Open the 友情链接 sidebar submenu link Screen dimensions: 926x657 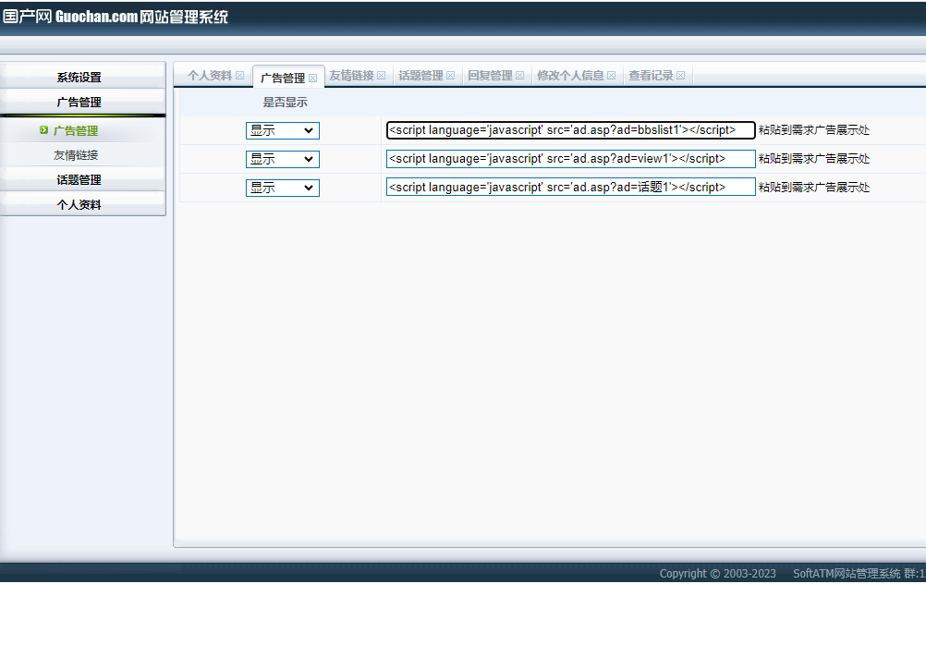(76, 155)
